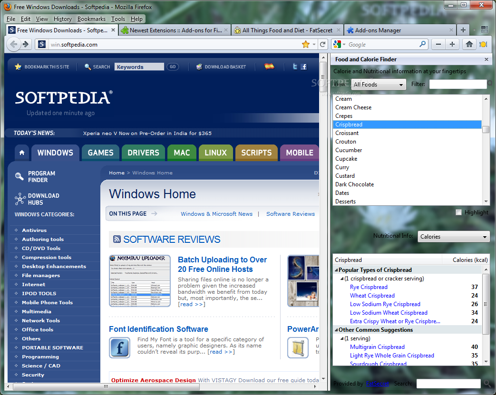Viewport: 496px width, 395px height.
Task: Collapse the crispbread or cracker serving node
Action: click(342, 279)
